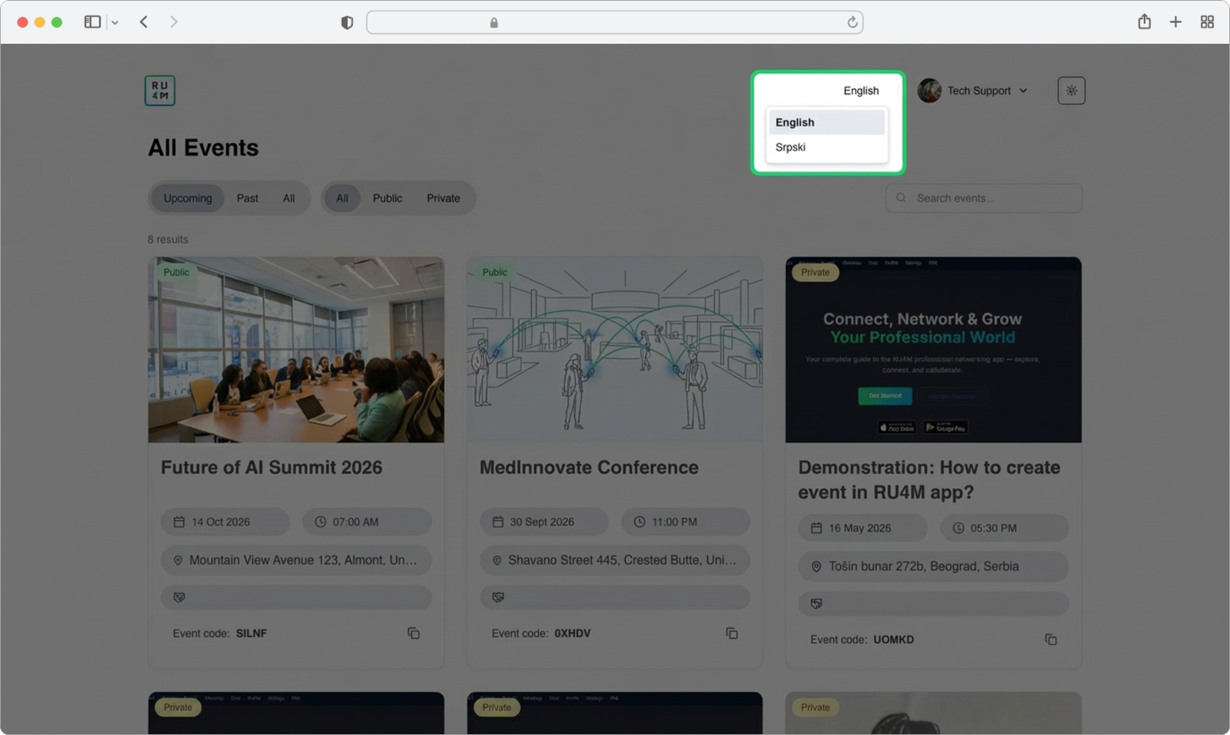Filter events by Public visibility
Image resolution: width=1230 pixels, height=735 pixels.
coord(387,198)
